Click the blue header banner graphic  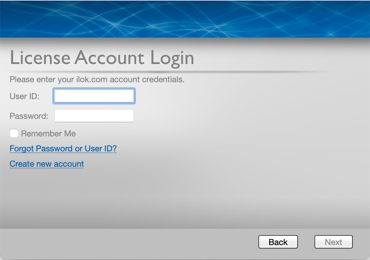pyautogui.click(x=185, y=18)
